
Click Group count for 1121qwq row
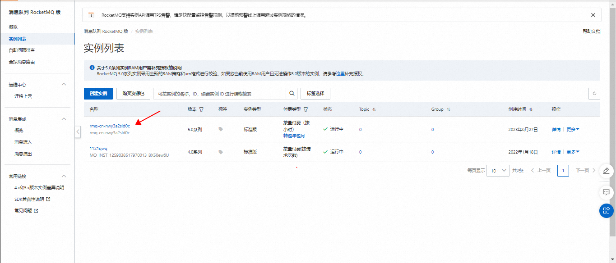(432, 152)
